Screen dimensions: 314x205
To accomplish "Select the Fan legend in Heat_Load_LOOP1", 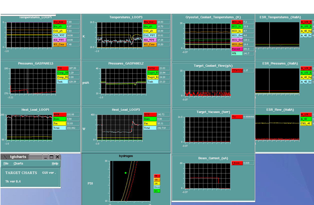I will [60, 123].
